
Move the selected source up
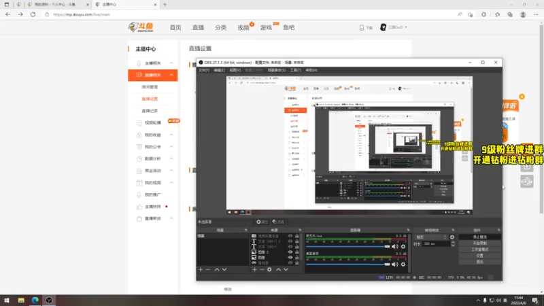(x=278, y=269)
